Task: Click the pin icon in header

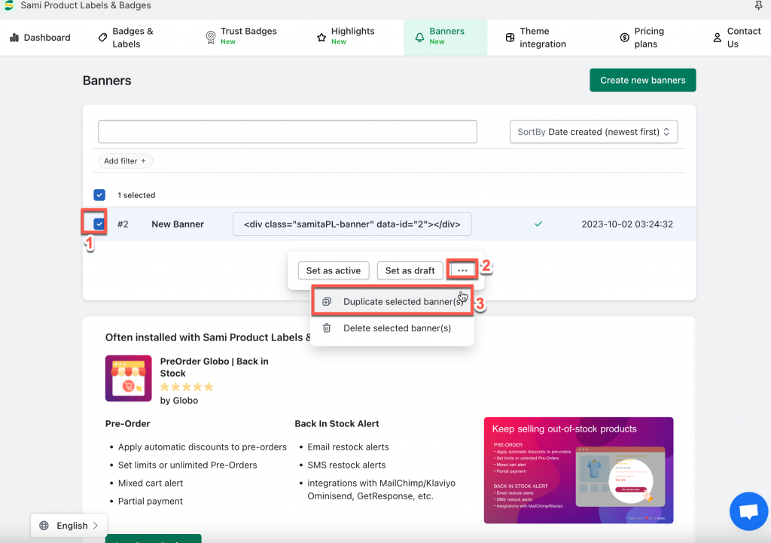Action: pos(758,5)
